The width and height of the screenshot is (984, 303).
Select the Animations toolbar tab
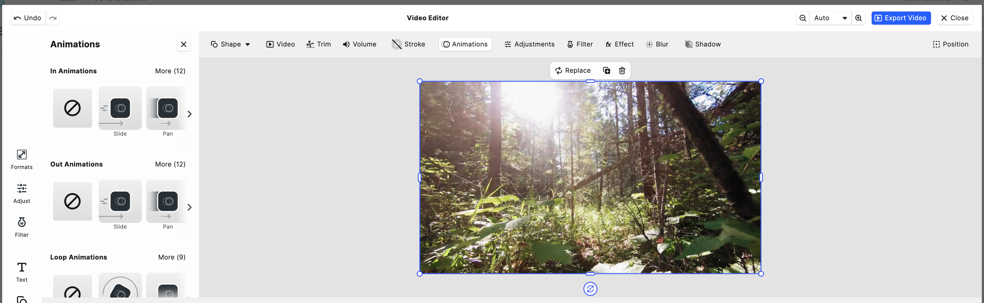[465, 44]
